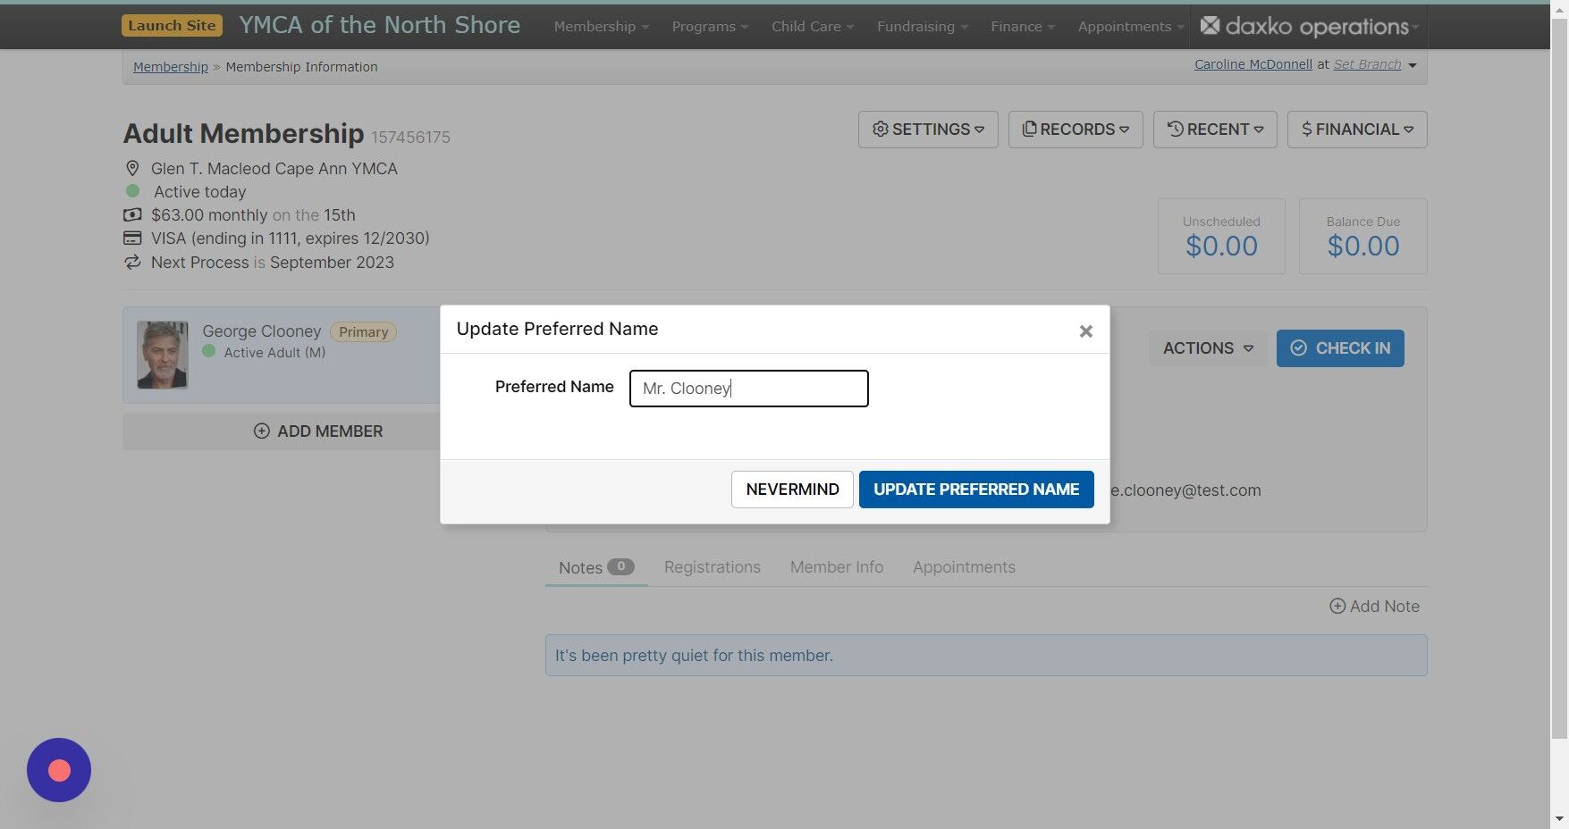Click the Check In checkmark icon
Image resolution: width=1569 pixels, height=829 pixels.
1298,348
